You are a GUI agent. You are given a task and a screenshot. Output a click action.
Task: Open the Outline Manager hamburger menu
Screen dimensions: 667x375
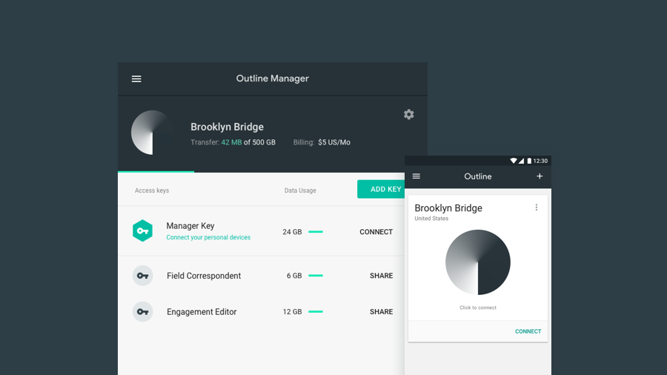pyautogui.click(x=136, y=79)
